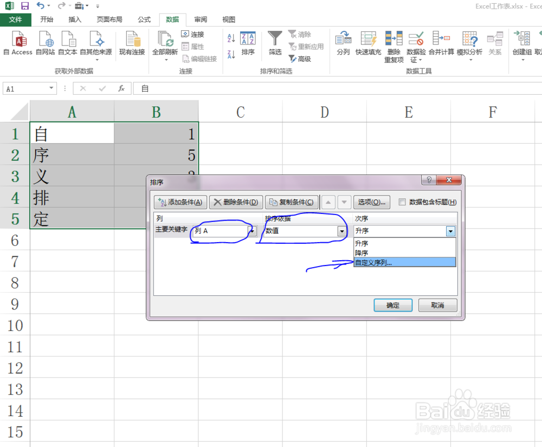Open the File (文件) tab
Viewport: 542px width, 447px height.
[16, 20]
